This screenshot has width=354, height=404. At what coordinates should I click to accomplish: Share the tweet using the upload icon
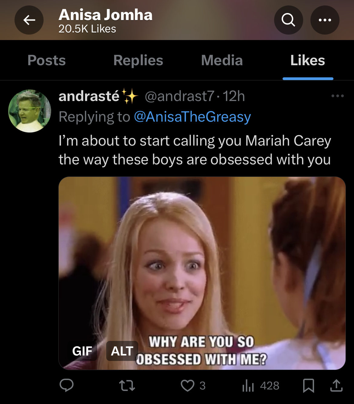pyautogui.click(x=336, y=385)
